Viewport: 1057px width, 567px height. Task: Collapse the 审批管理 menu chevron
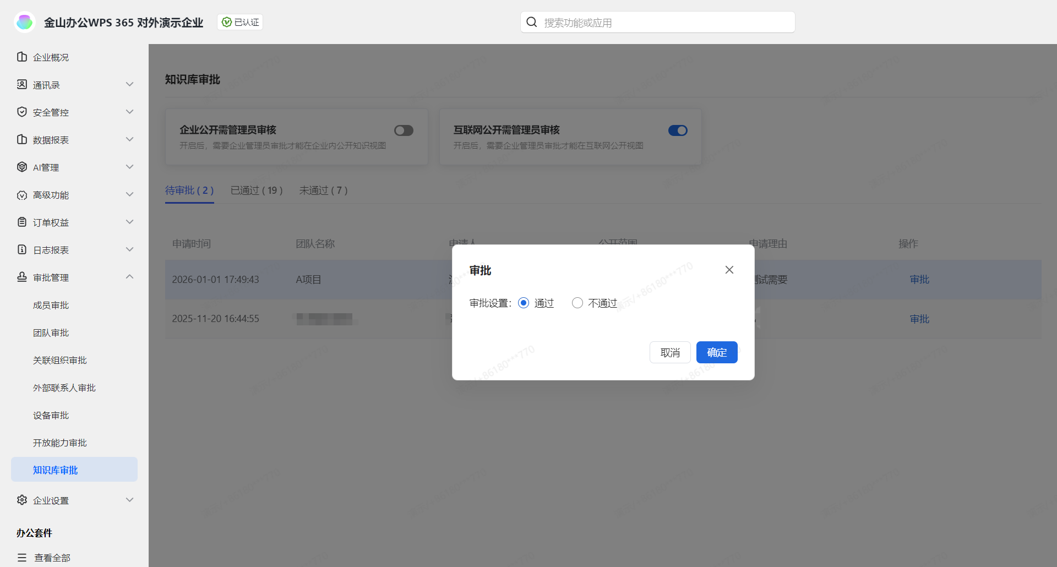(x=130, y=276)
